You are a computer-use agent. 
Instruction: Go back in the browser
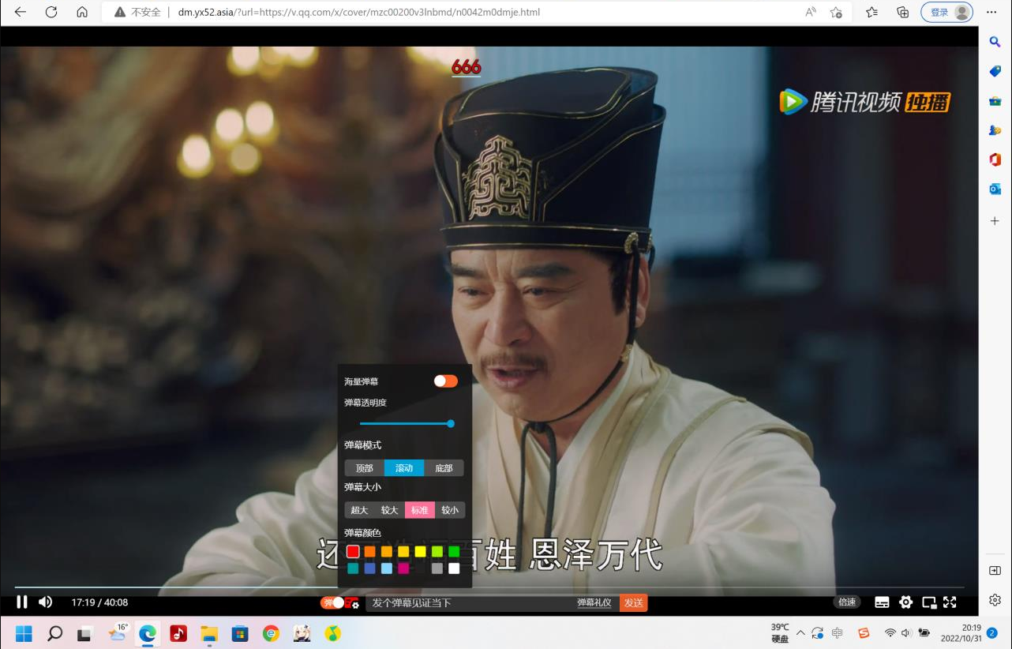(21, 12)
